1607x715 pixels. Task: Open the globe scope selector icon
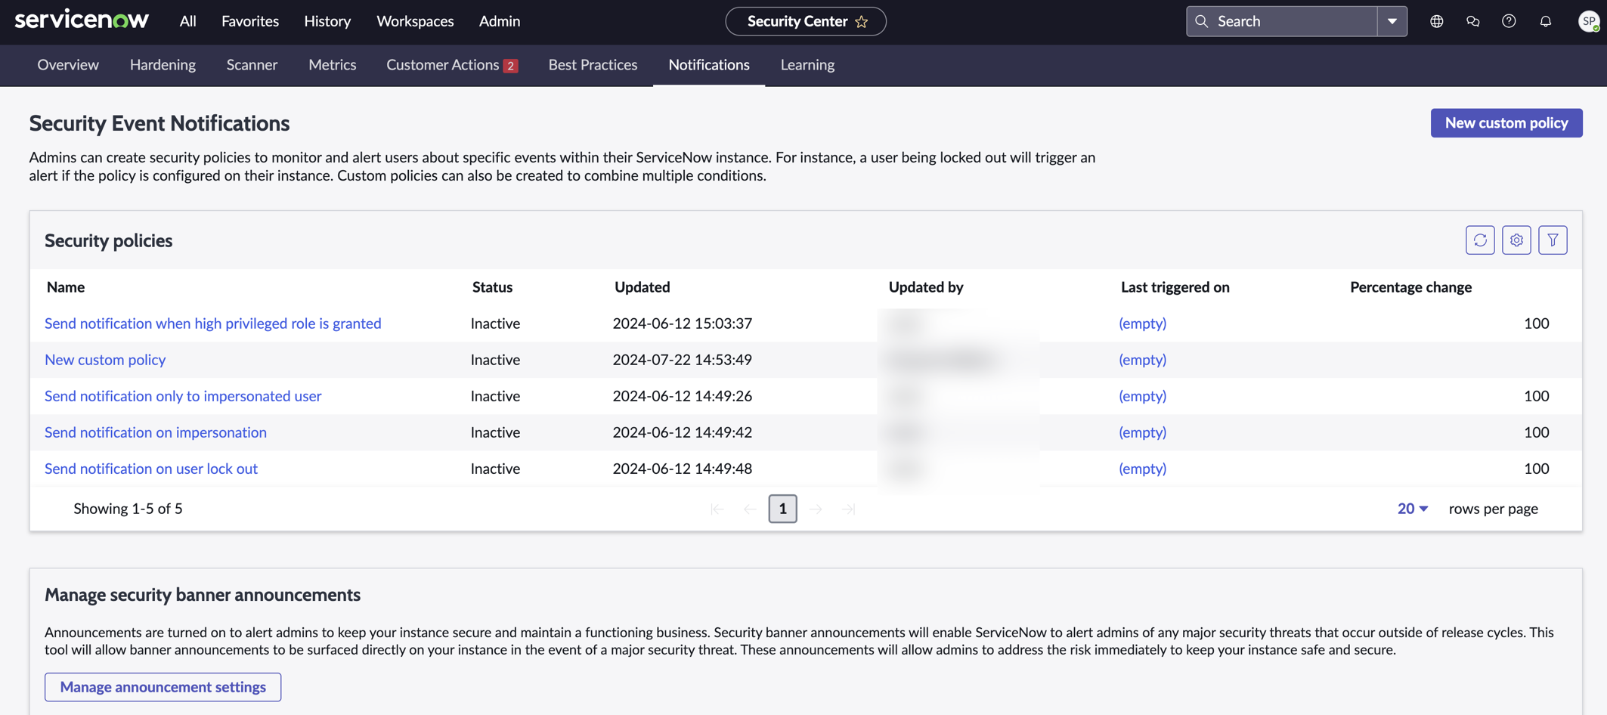[1436, 21]
